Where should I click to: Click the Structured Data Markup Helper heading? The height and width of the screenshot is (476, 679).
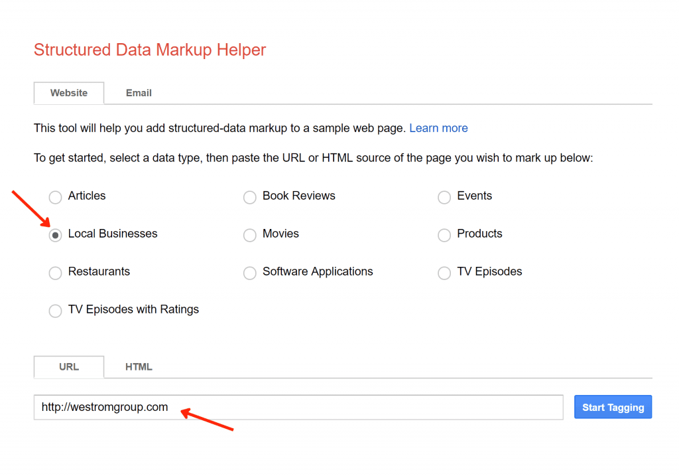pos(149,50)
